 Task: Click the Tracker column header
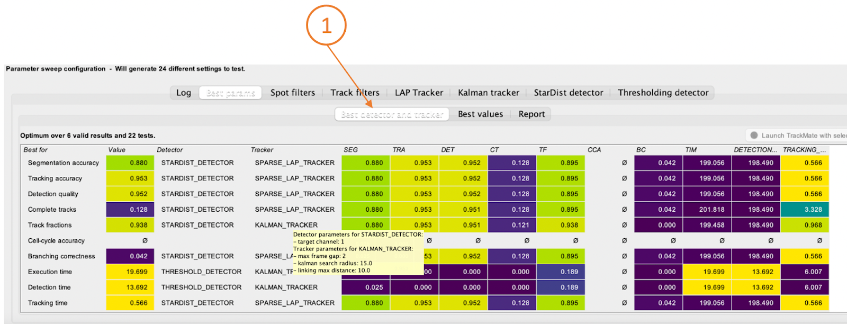pos(262,150)
